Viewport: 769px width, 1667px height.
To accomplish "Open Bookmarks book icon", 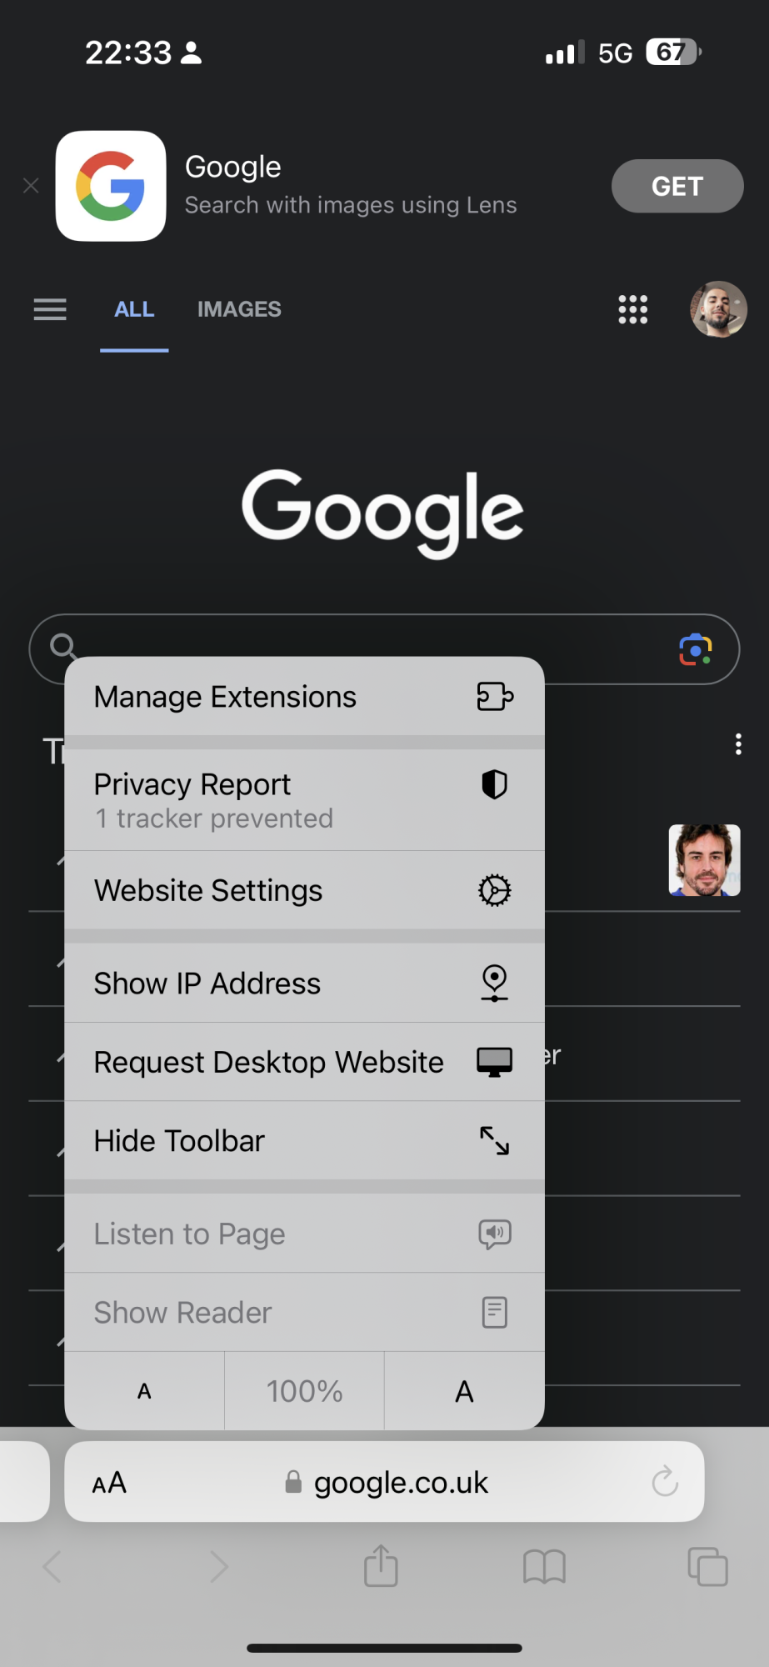I will pos(544,1567).
